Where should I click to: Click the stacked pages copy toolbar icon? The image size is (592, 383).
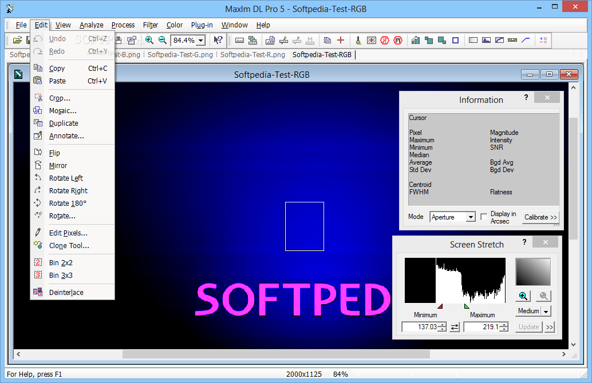327,40
